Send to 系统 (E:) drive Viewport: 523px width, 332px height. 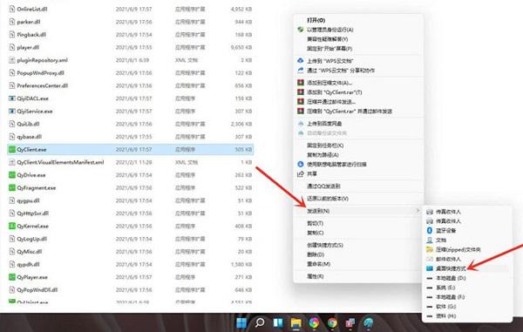click(445, 288)
